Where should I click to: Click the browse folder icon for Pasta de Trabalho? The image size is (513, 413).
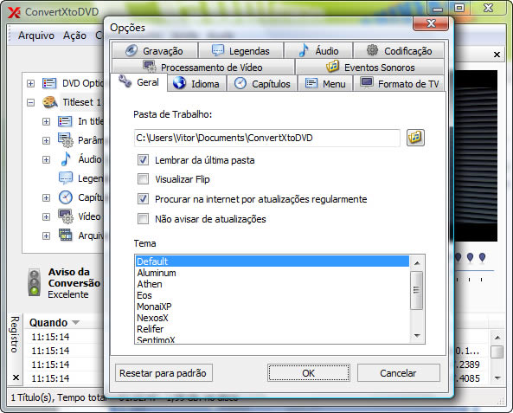415,137
